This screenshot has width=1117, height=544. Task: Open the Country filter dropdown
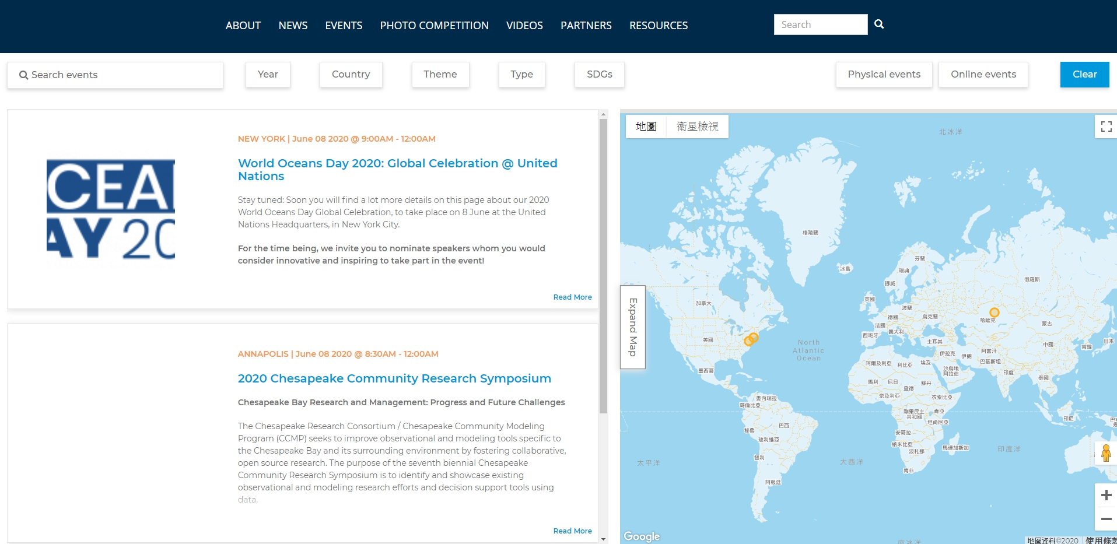coord(350,74)
